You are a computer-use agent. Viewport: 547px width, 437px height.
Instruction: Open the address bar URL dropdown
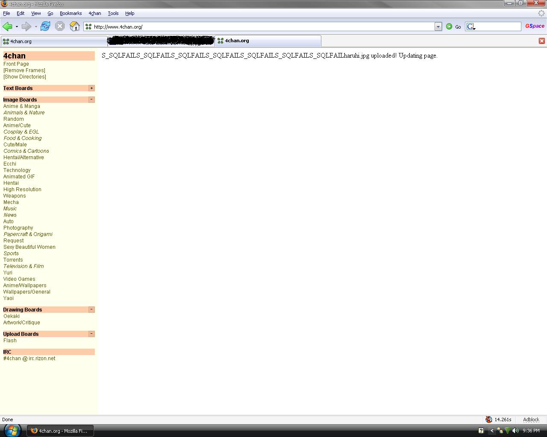click(438, 26)
